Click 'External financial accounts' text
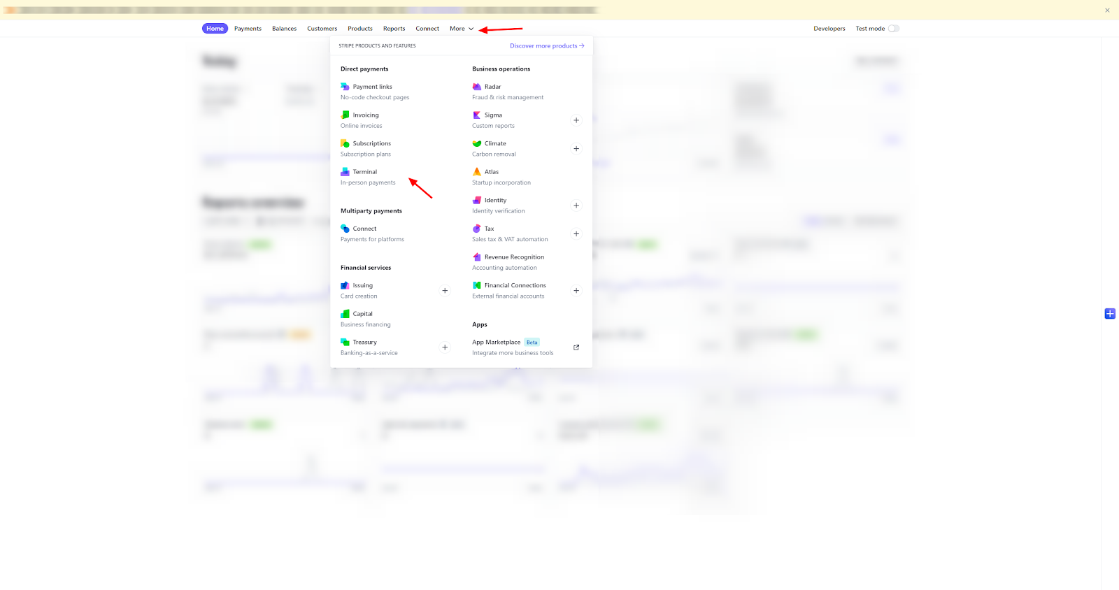Screen dimensions: 1119x590 (508, 296)
